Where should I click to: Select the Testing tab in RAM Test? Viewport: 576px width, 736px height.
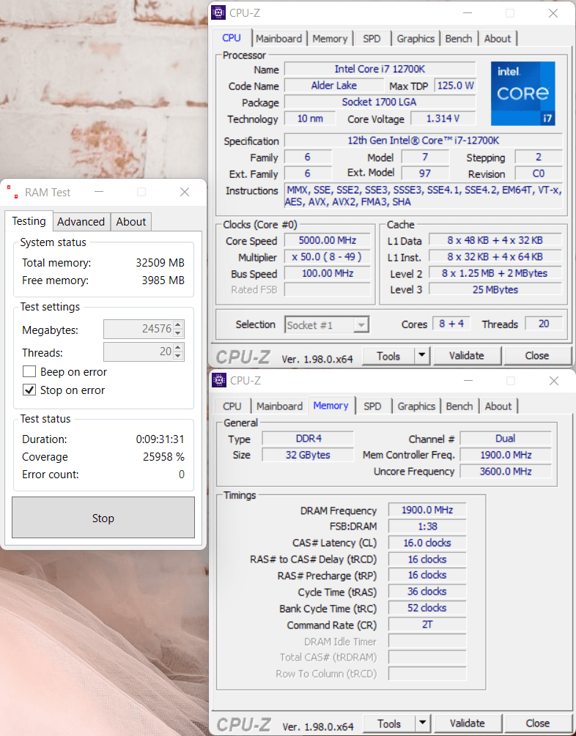click(x=29, y=221)
